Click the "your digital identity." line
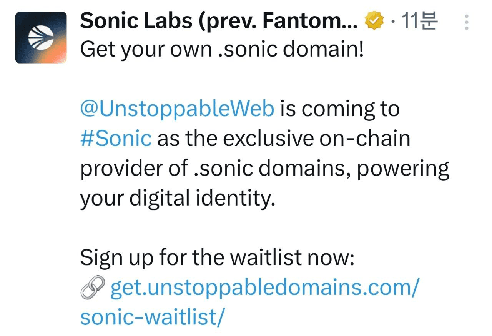Image resolution: width=492 pixels, height=336 pixels. tap(178, 199)
